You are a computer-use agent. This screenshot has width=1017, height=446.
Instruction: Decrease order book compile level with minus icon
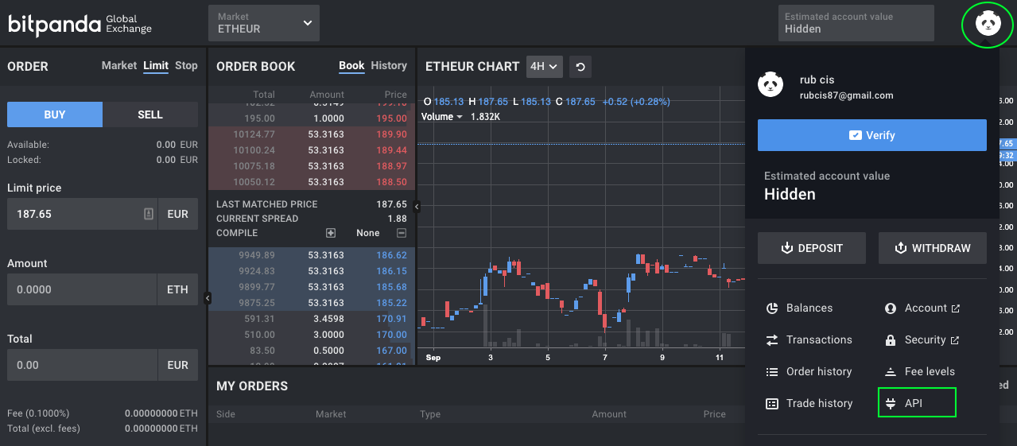pos(402,233)
